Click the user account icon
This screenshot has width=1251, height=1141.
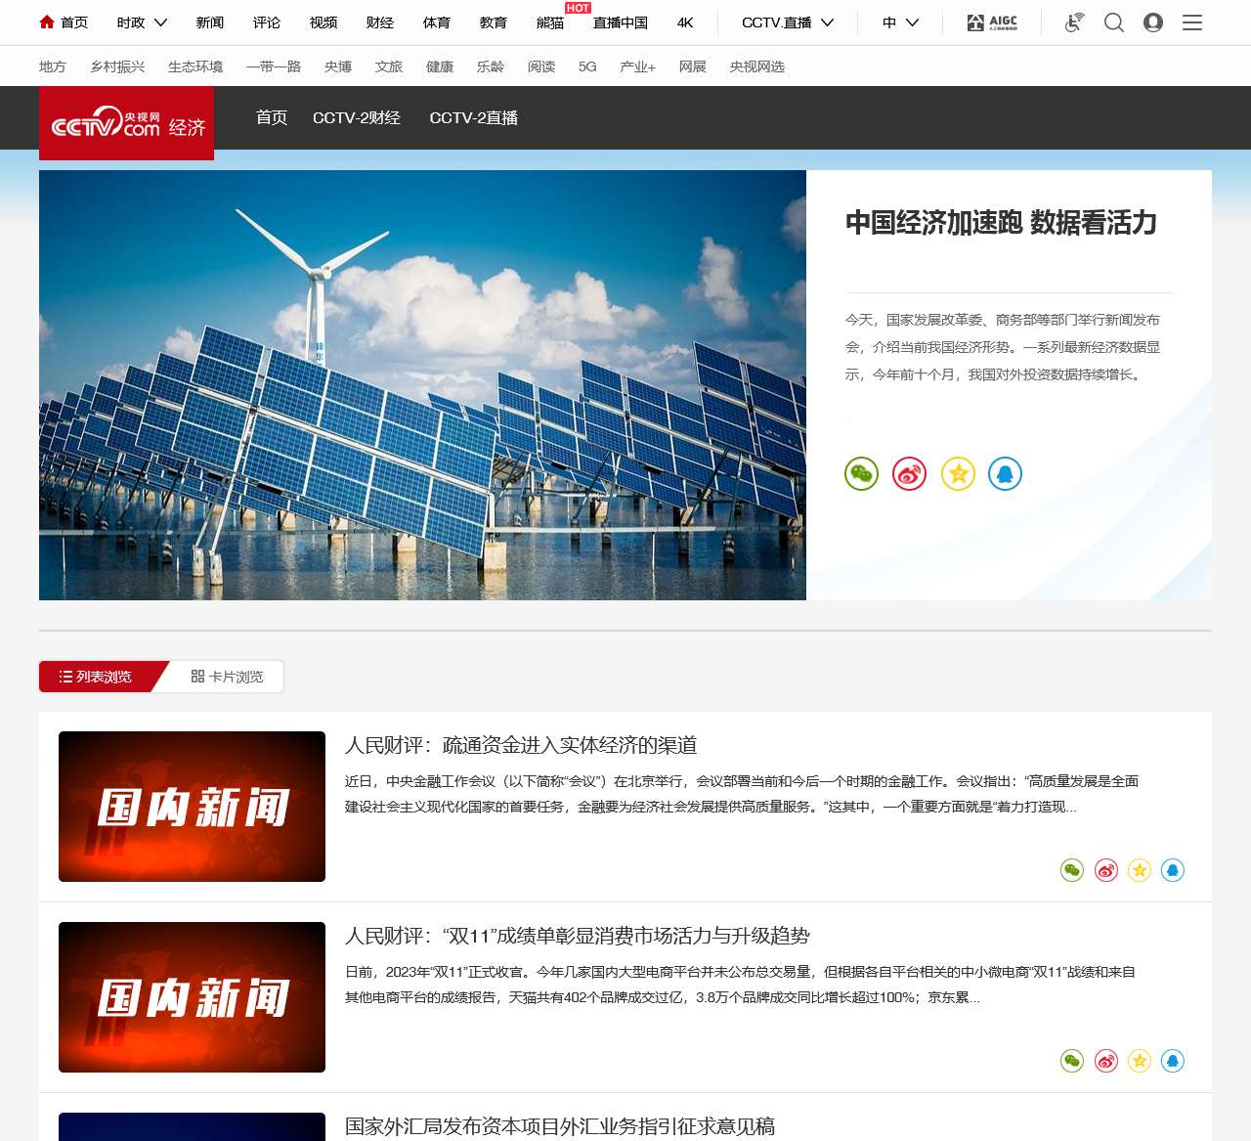tap(1153, 22)
